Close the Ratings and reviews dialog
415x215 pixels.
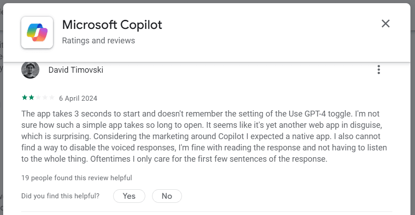point(386,24)
